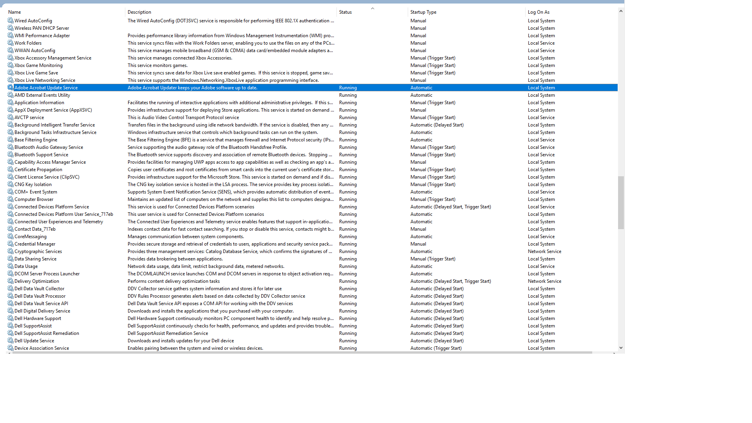Click gear icon beside Cryptographic Services

[x=10, y=251]
